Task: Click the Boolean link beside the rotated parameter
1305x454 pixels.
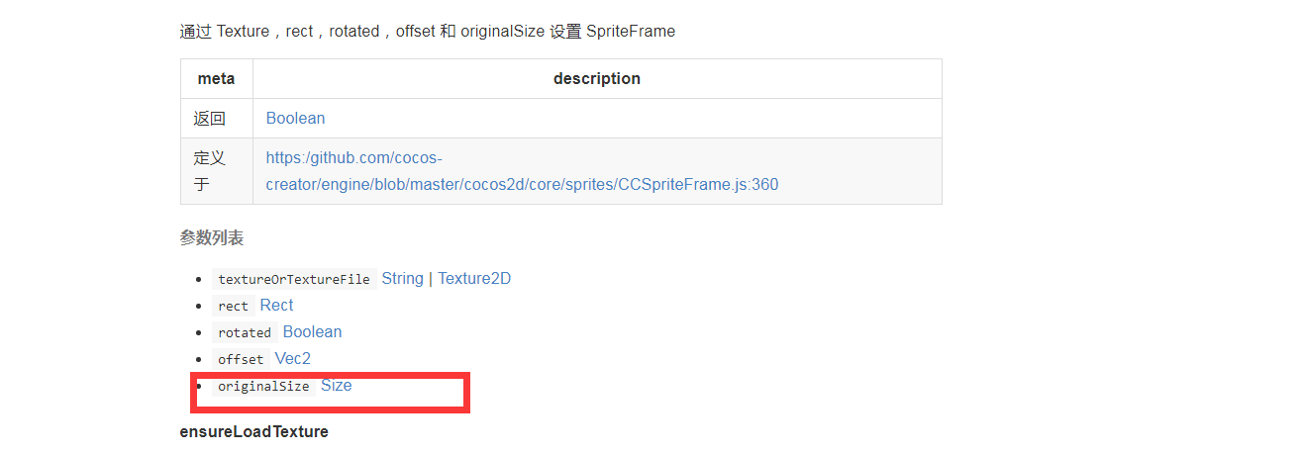Action: coord(312,332)
